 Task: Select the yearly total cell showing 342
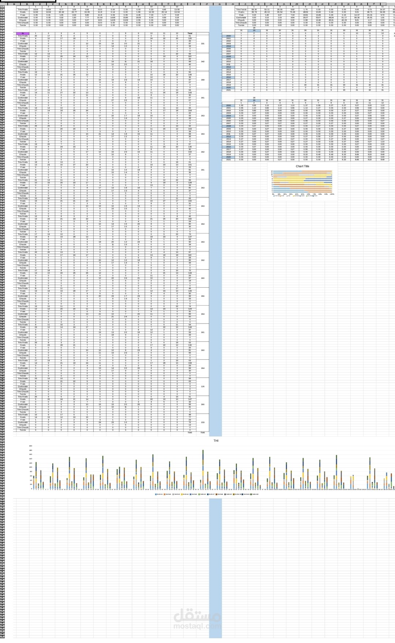[203, 61]
